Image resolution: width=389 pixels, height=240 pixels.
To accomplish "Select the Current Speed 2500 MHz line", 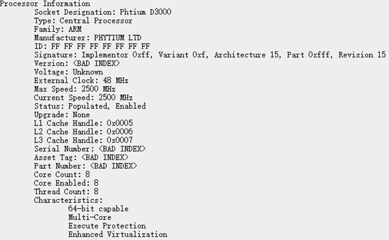I will 84,98.
